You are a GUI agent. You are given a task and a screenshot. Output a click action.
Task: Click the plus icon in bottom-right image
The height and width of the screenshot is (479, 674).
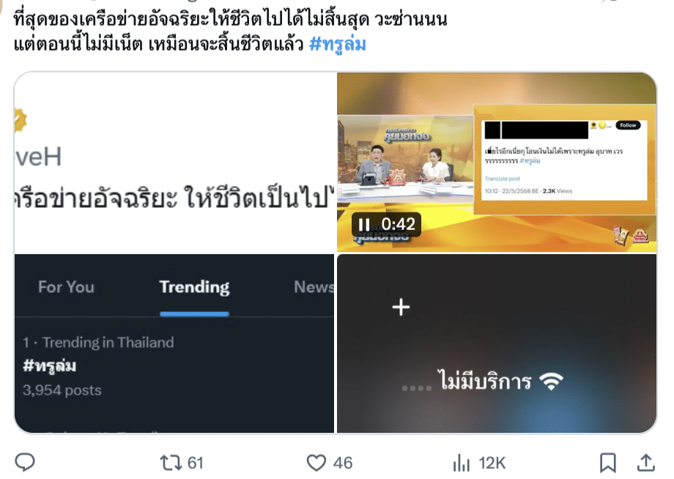click(401, 307)
